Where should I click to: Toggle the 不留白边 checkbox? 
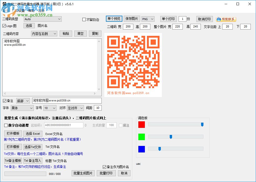tap(84, 19)
